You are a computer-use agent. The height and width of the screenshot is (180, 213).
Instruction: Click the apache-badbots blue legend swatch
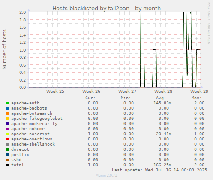7,108
